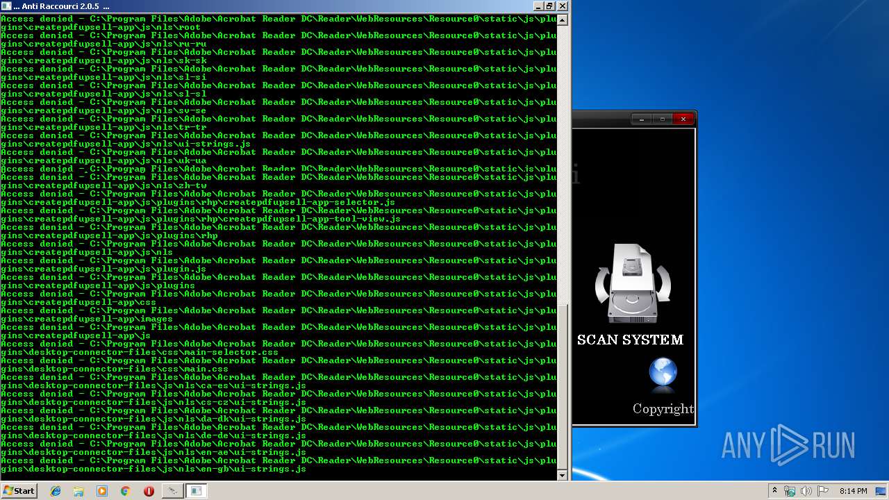Show hidden system tray icons
Viewport: 889px width, 500px height.
tap(774, 491)
